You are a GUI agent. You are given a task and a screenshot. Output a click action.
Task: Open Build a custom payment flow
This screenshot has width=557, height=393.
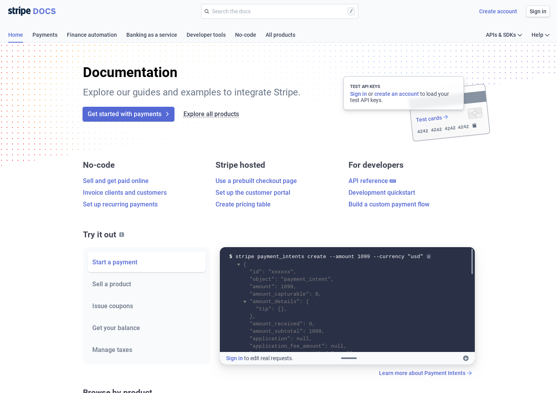[389, 204]
